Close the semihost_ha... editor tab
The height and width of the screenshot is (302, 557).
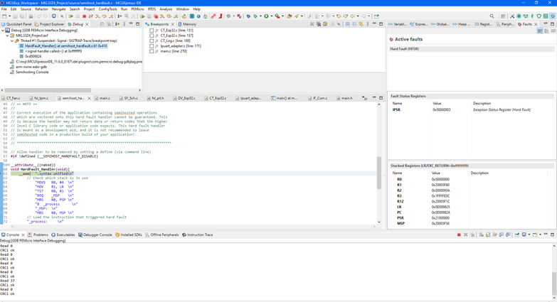pyautogui.click(x=89, y=98)
